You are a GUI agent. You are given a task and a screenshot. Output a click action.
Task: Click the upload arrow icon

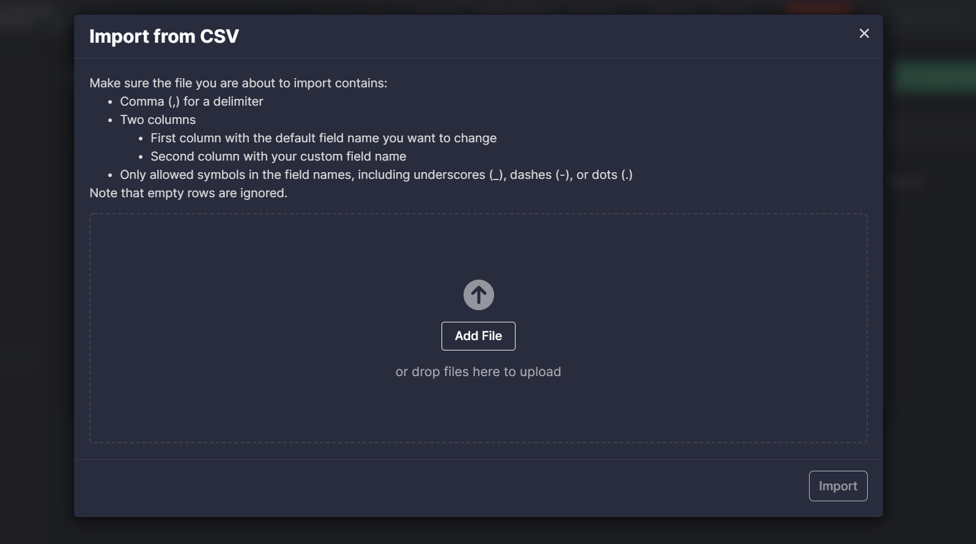pyautogui.click(x=478, y=295)
